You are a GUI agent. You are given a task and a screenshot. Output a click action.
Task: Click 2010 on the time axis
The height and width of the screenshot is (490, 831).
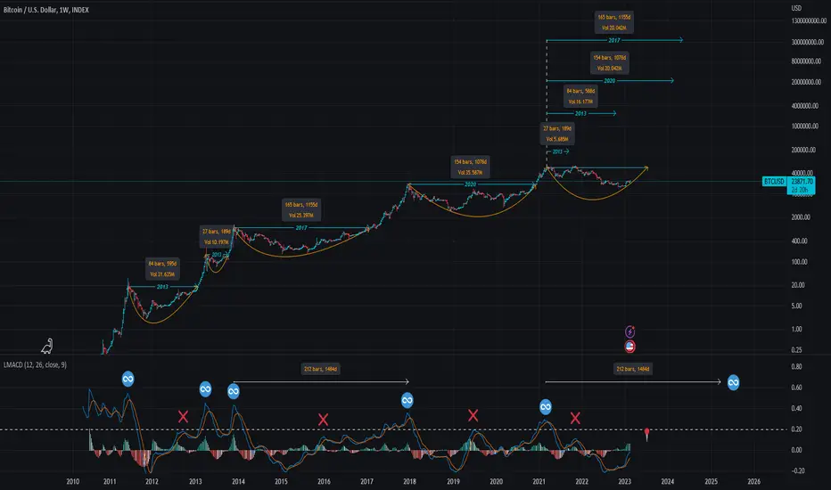point(72,481)
